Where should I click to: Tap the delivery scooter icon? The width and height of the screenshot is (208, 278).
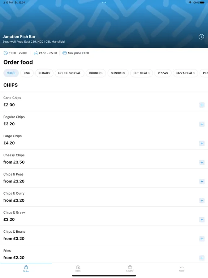click(x=36, y=53)
